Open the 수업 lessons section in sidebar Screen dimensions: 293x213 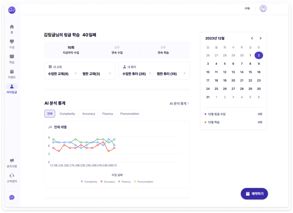[12, 44]
